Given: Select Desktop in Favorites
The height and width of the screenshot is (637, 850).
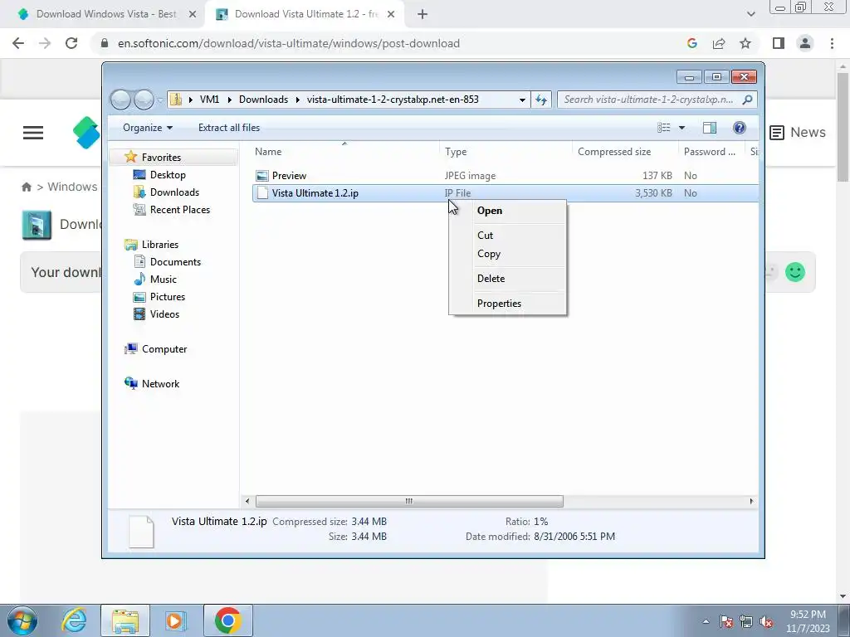Looking at the screenshot, I should 168,175.
